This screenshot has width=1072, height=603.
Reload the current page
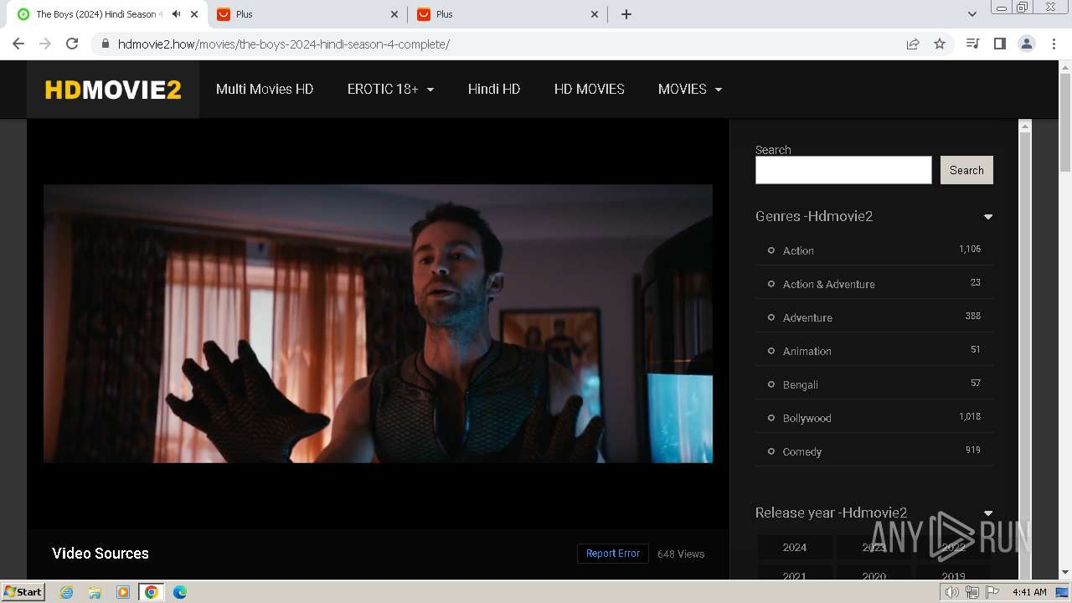(72, 44)
